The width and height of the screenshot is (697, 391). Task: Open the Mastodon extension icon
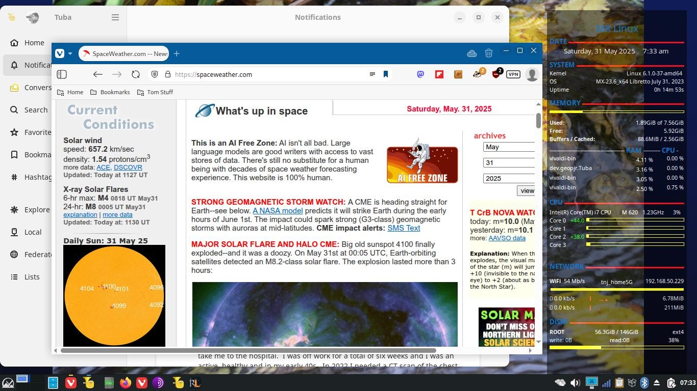(x=420, y=74)
